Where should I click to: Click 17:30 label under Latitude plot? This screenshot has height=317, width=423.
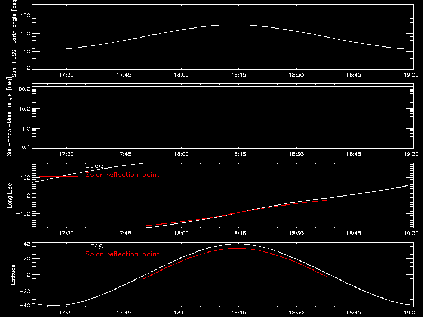pyautogui.click(x=67, y=313)
